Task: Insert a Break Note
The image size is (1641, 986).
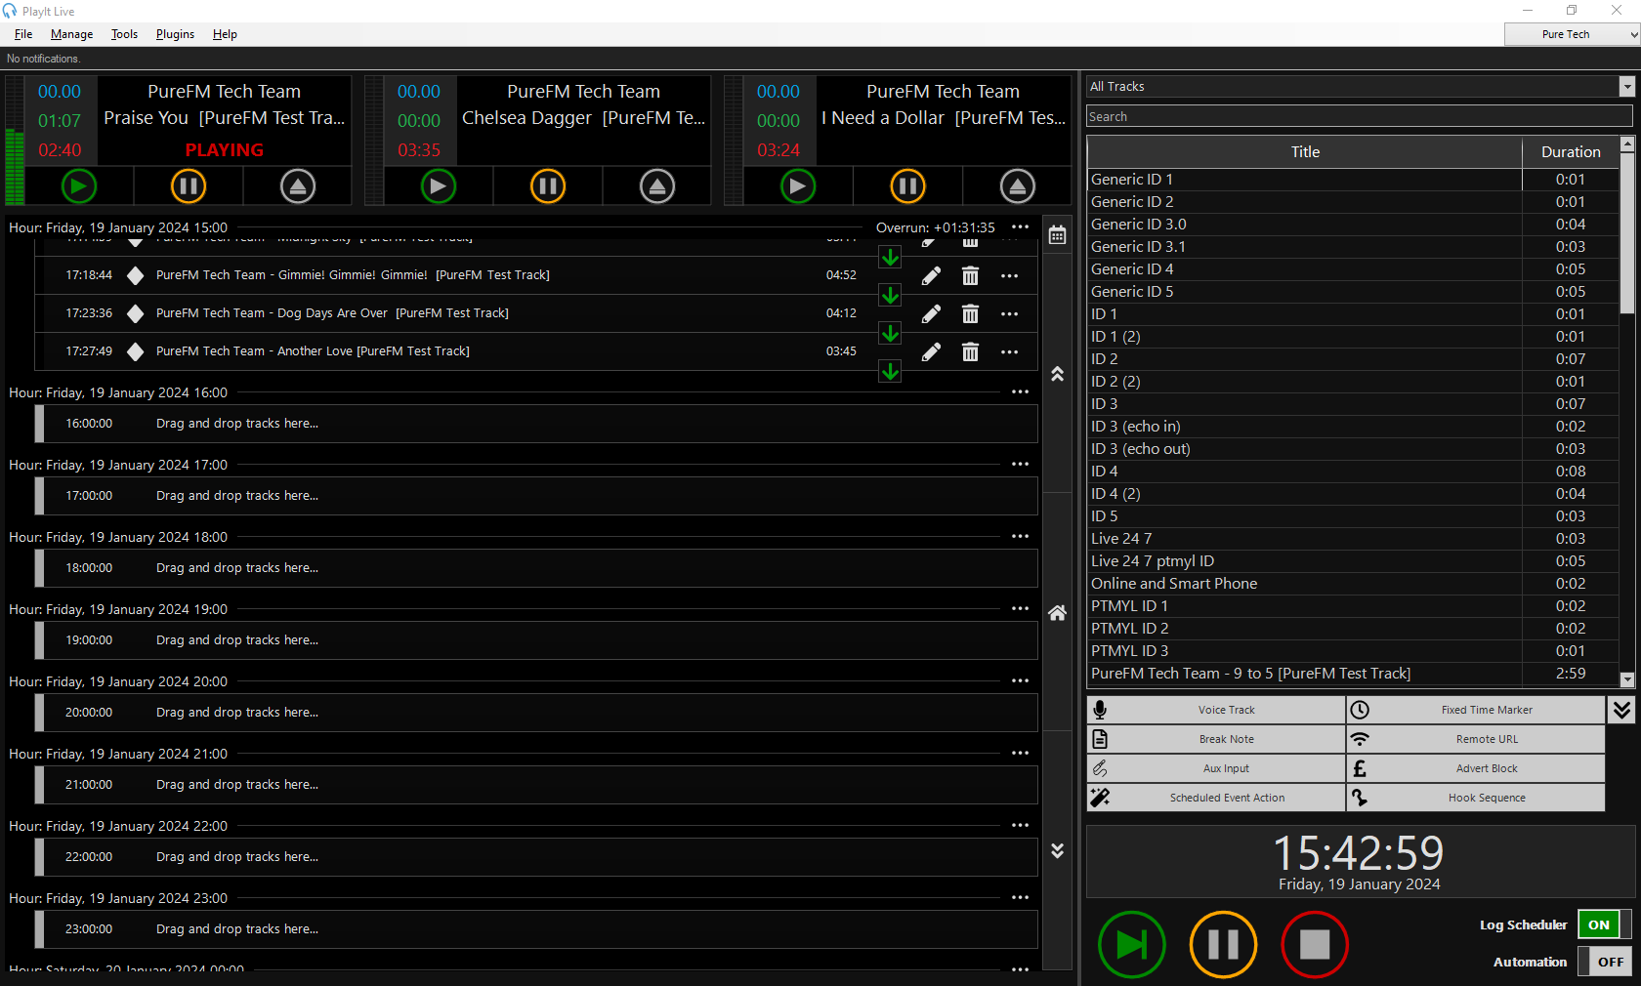Action: coord(1216,739)
